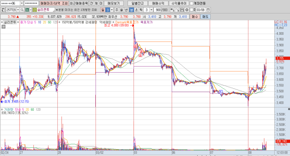Click the 일별잔고 button

(138, 3)
